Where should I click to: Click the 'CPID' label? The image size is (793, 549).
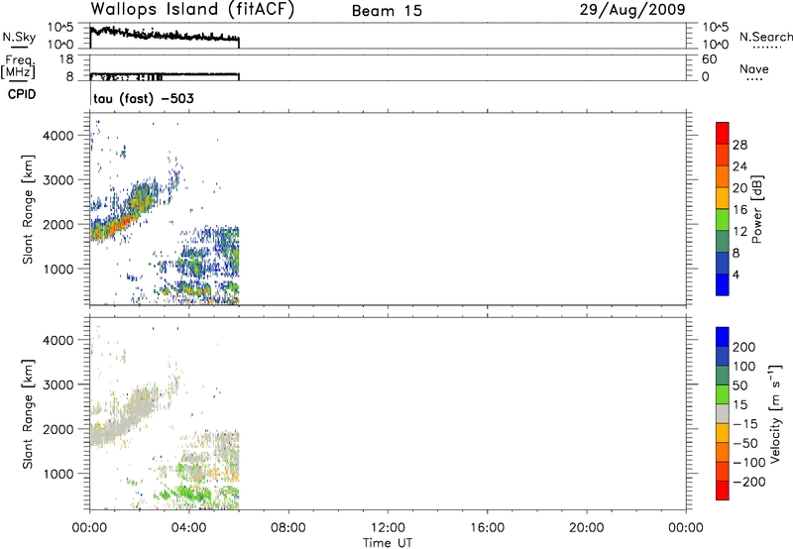tap(22, 94)
